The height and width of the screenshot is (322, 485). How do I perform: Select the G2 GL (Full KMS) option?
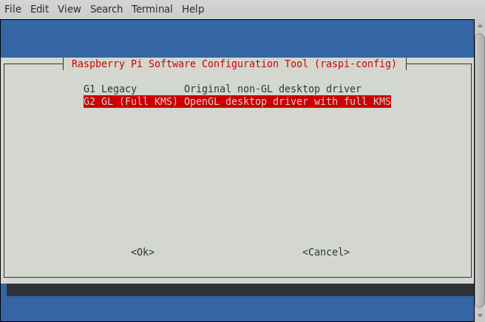tap(237, 101)
